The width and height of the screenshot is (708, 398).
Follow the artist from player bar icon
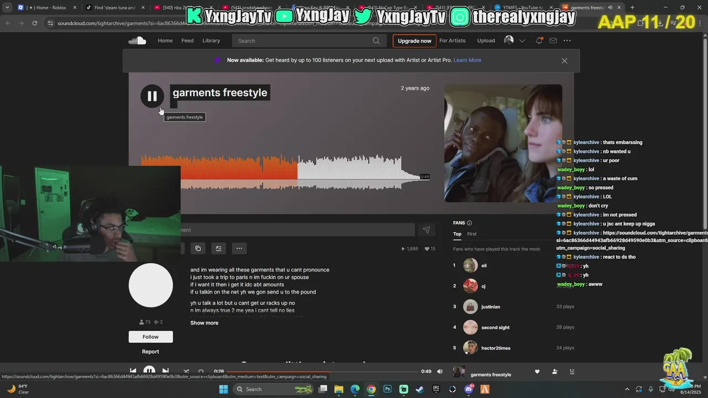pos(555,371)
